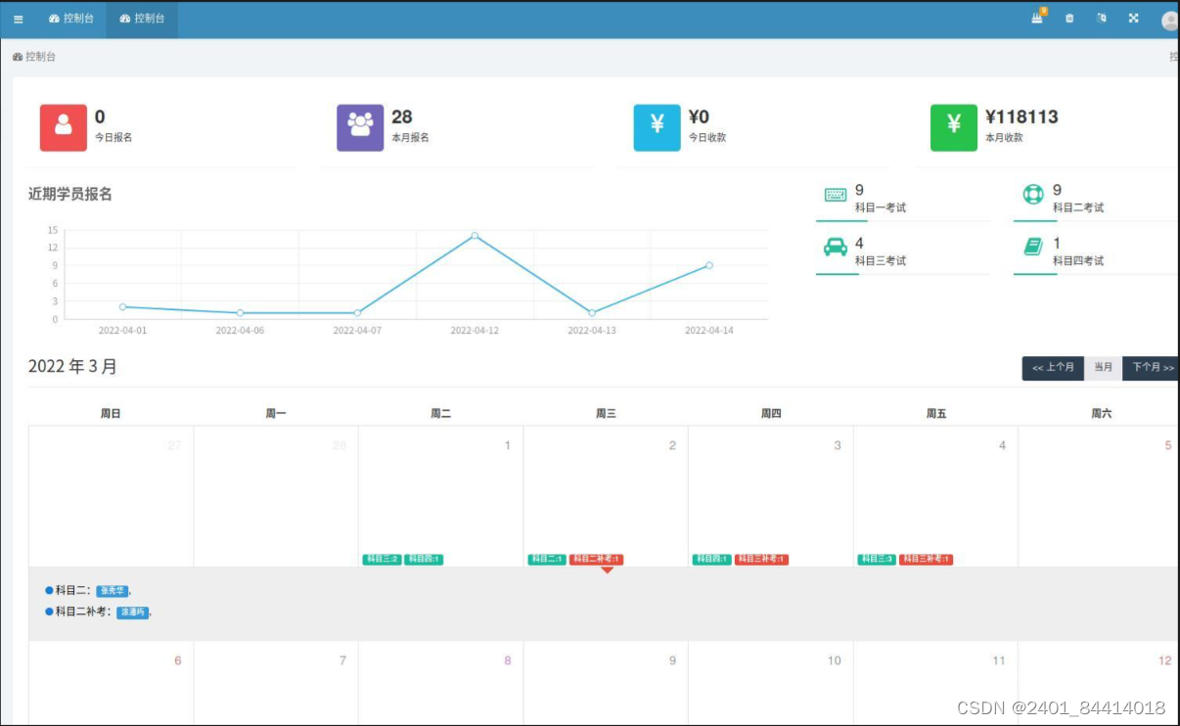This screenshot has height=726, width=1180.
Task: Select greyed day 27 of previous month
Action: pyautogui.click(x=174, y=446)
